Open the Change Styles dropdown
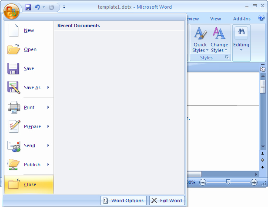 (219, 40)
